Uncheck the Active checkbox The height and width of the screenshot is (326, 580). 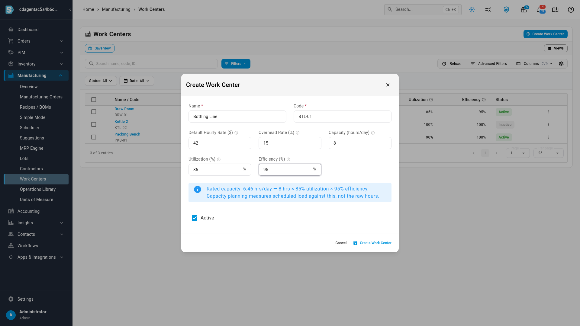tap(195, 218)
